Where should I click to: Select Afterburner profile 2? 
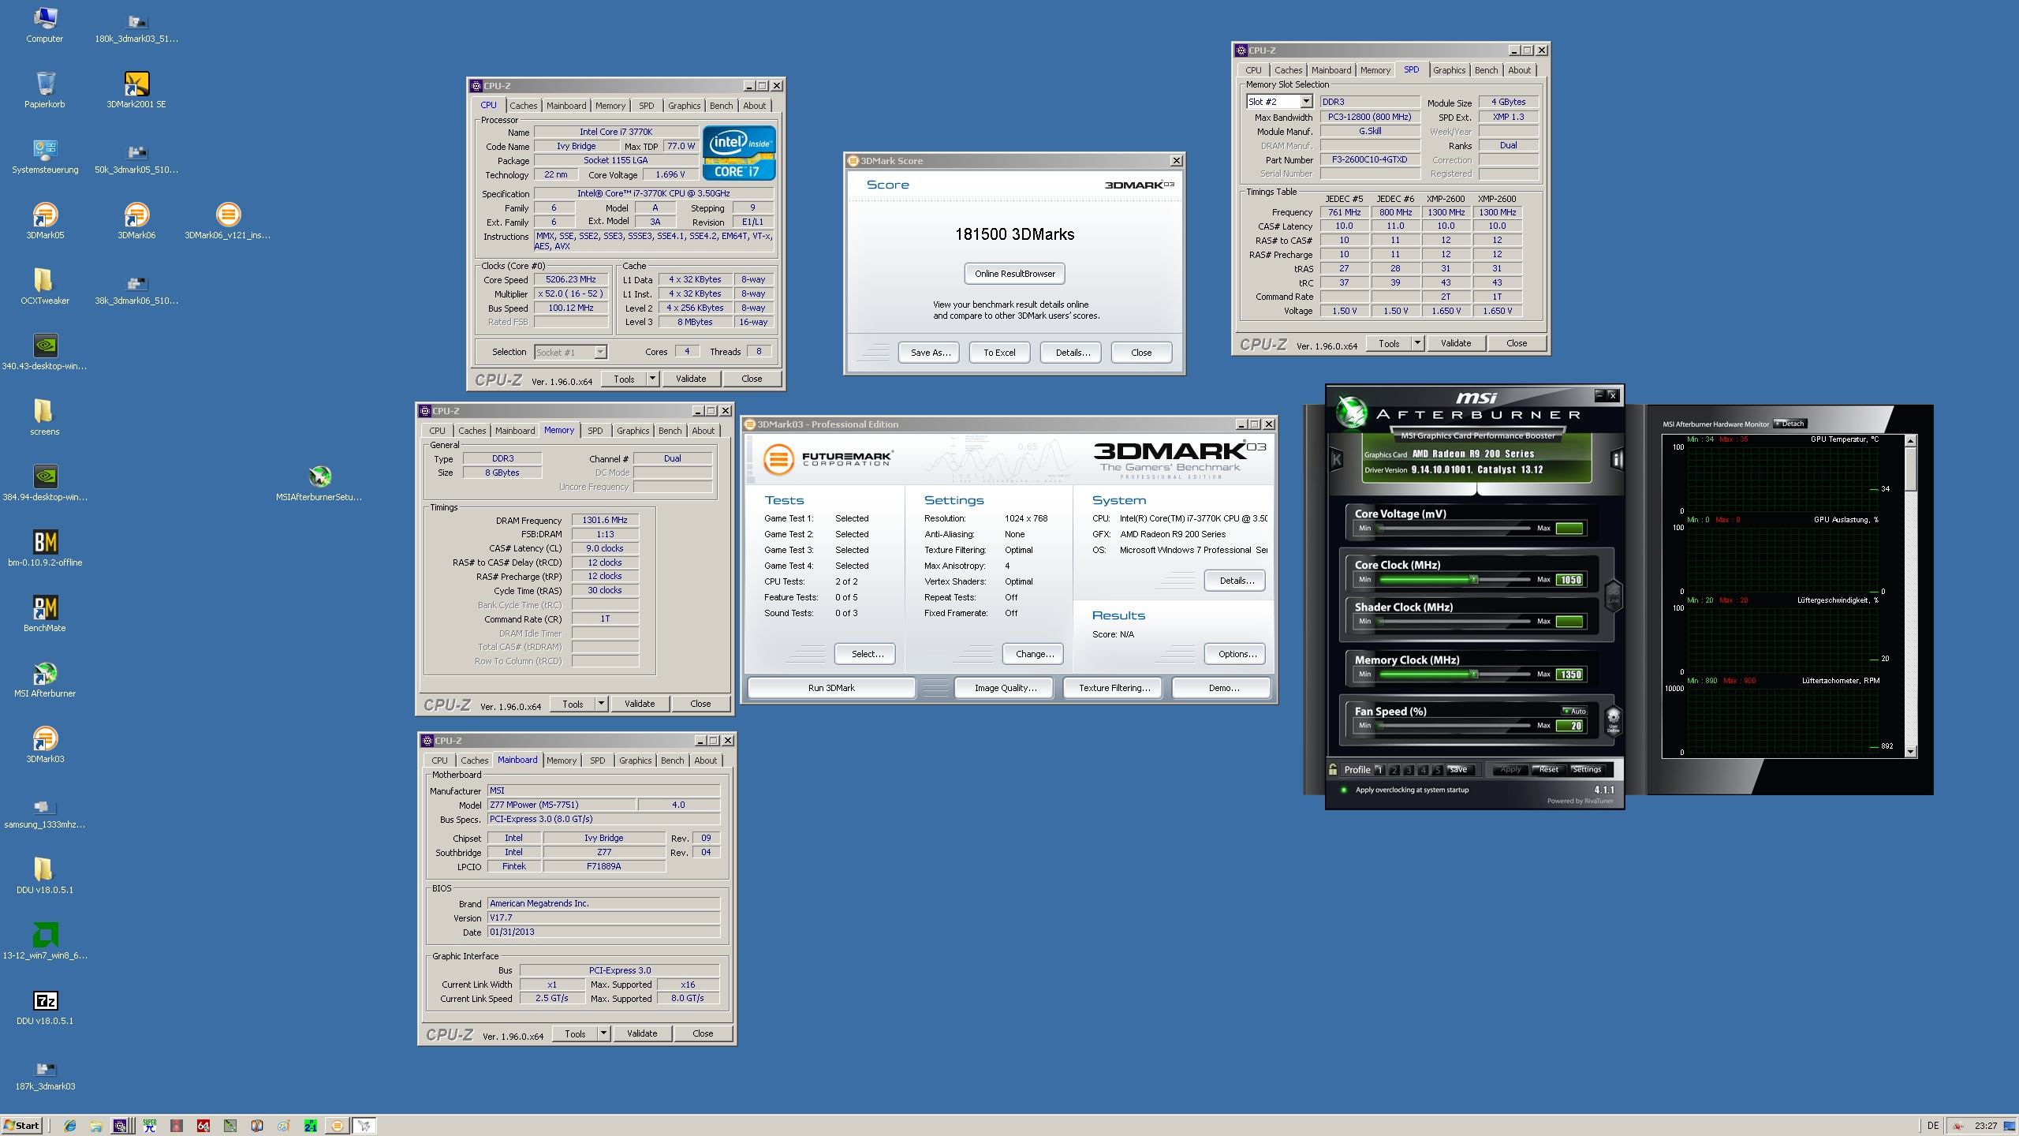(x=1394, y=770)
